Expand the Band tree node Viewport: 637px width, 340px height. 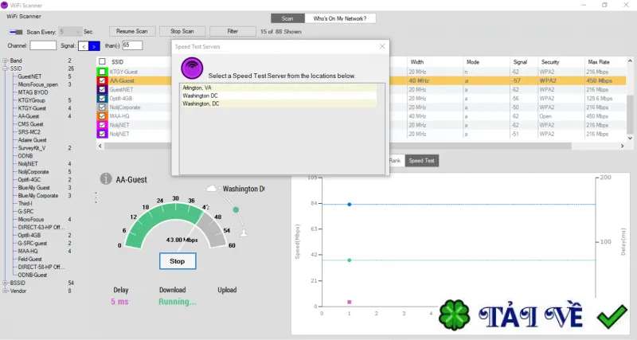6,61
